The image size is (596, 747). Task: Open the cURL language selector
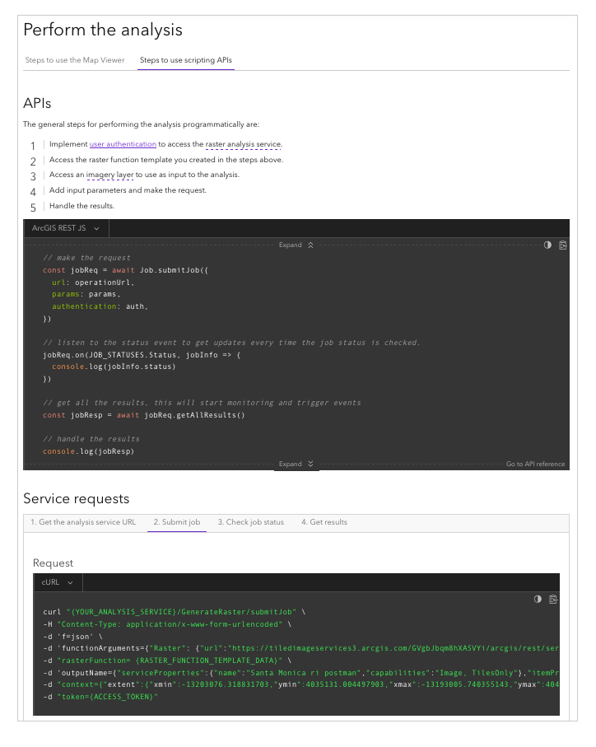tap(58, 581)
